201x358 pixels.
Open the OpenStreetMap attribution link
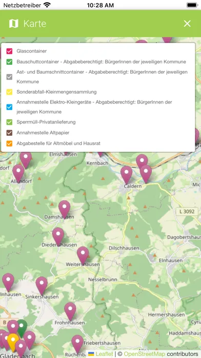(145, 354)
